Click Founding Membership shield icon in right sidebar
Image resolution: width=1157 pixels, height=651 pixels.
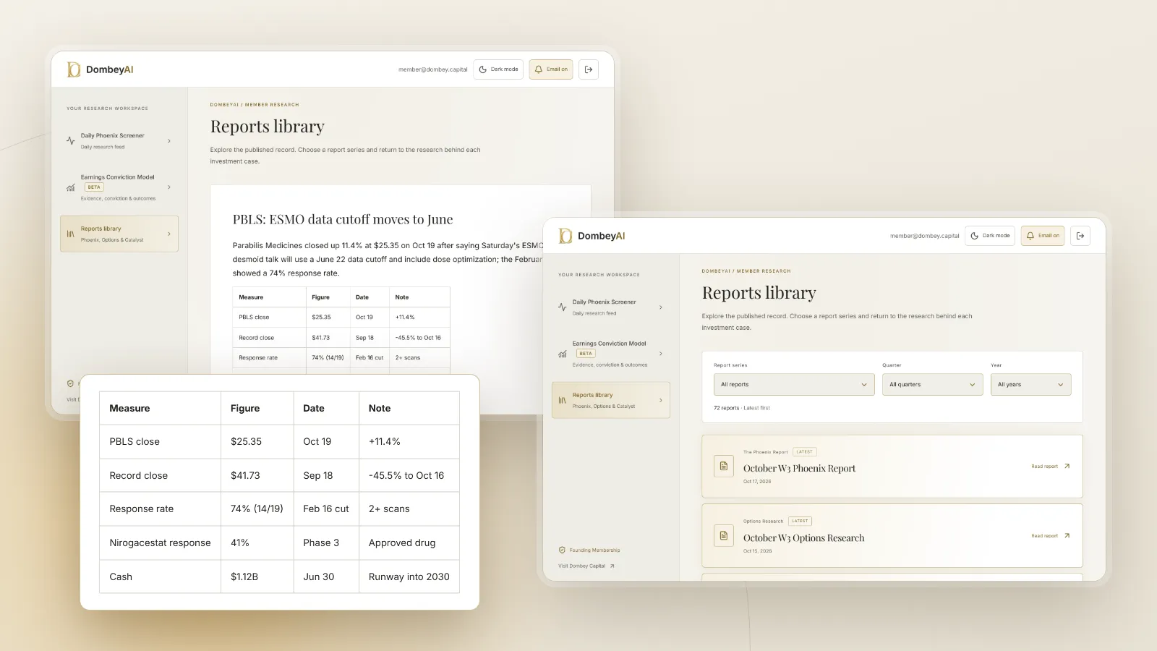[x=562, y=550]
